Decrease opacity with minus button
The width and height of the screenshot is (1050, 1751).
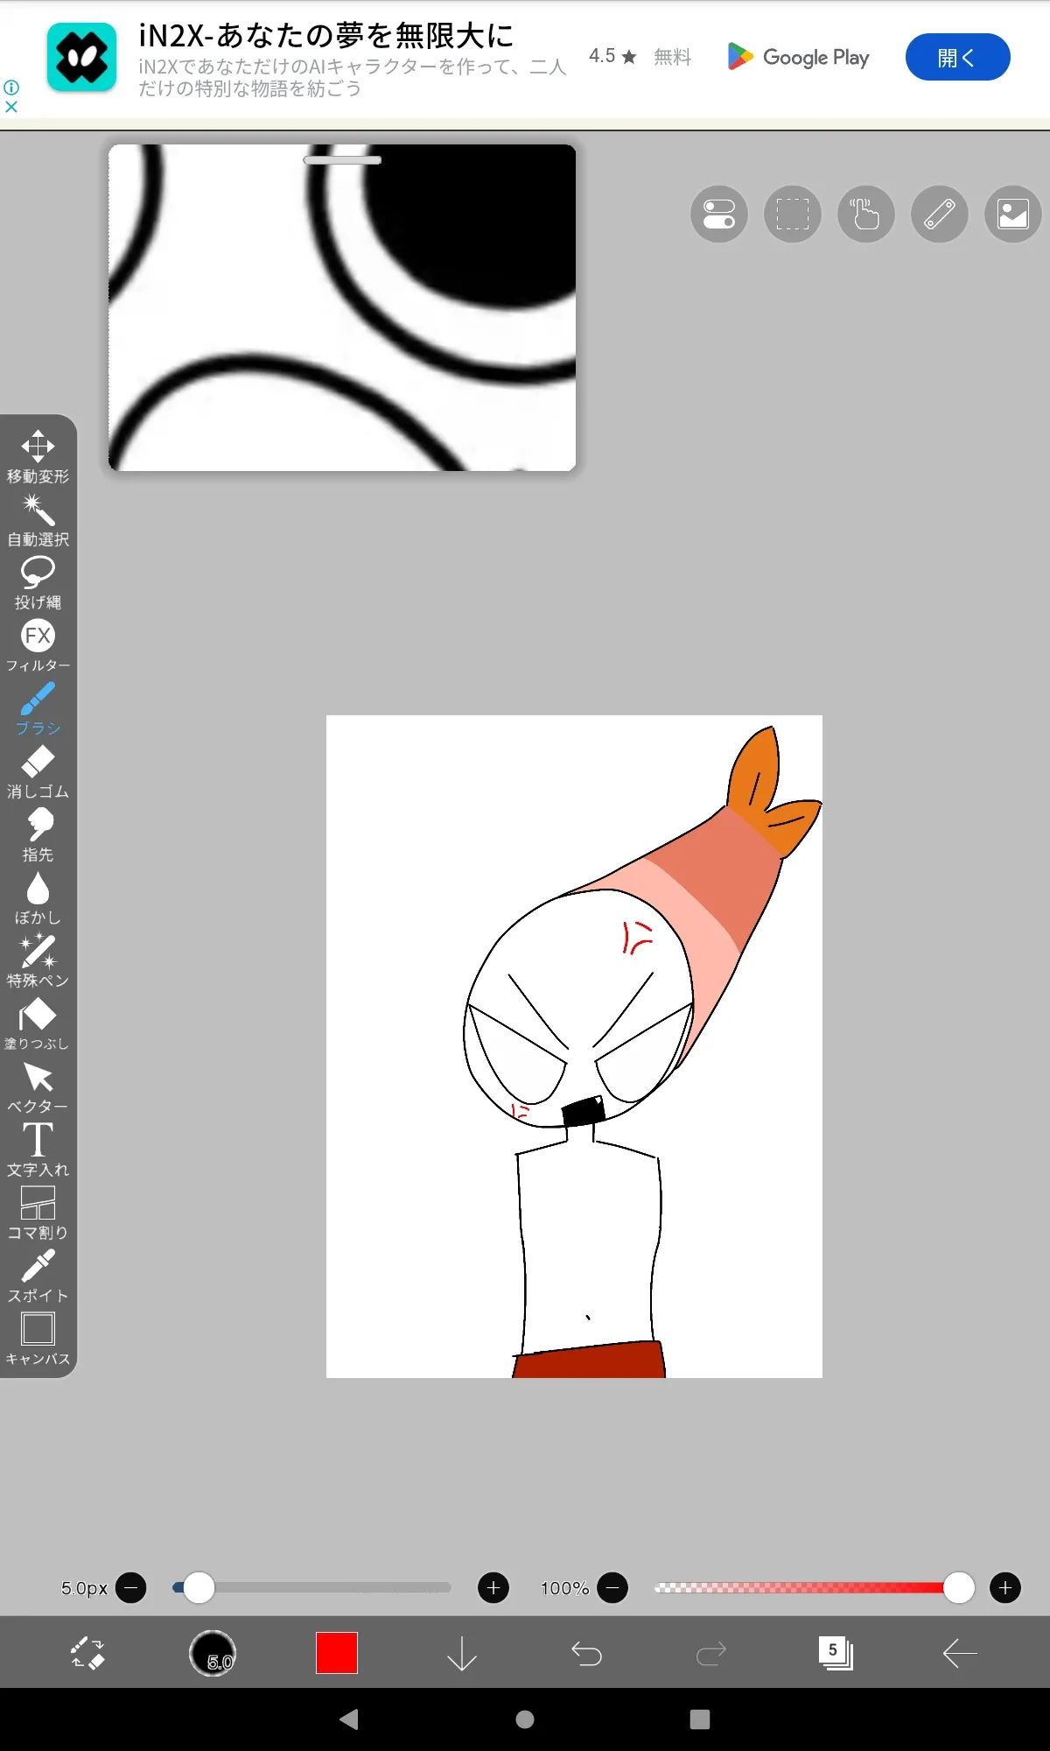coord(612,1587)
